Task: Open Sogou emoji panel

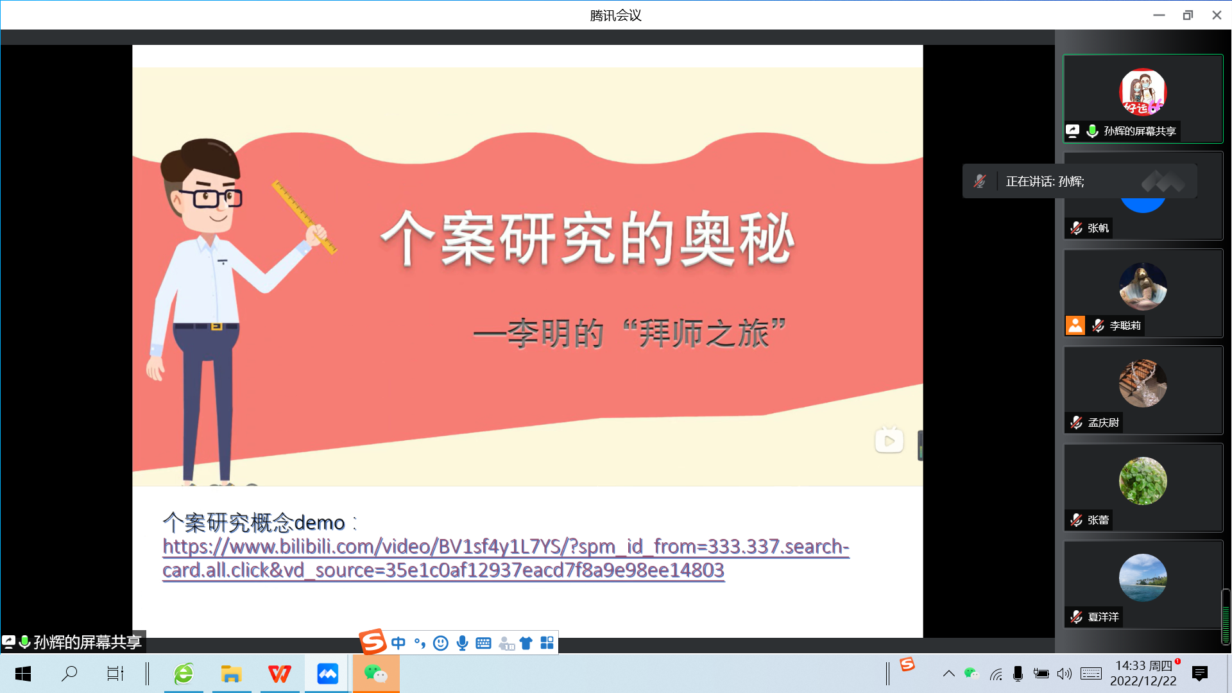Action: coord(441,643)
